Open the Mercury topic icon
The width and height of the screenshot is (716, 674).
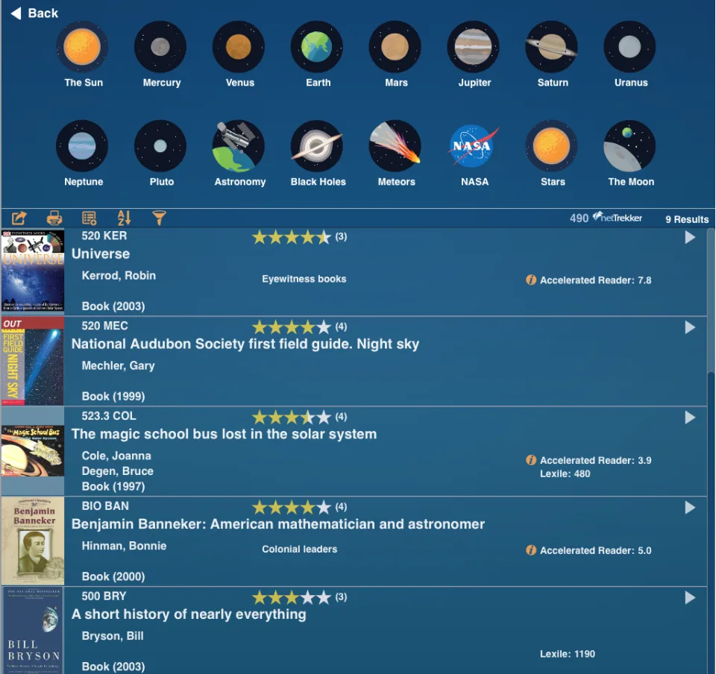pyautogui.click(x=160, y=46)
